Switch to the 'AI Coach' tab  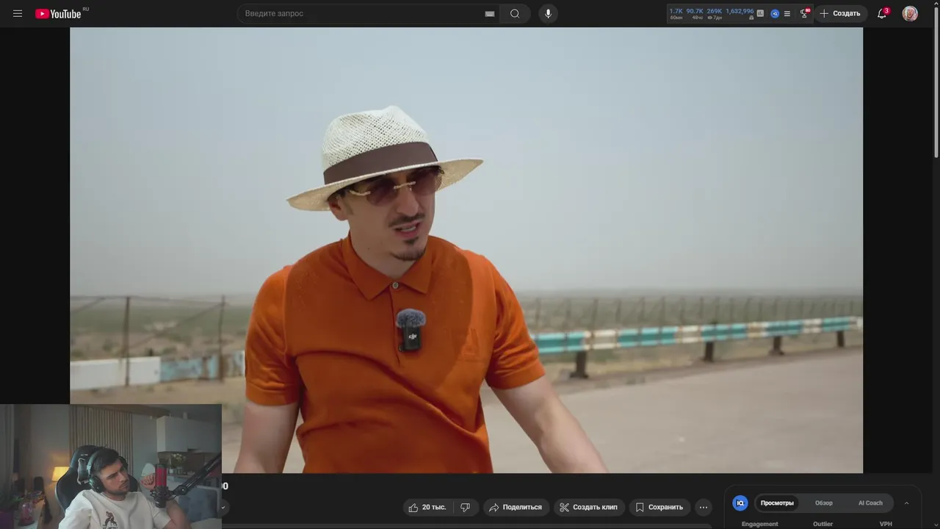pos(870,503)
